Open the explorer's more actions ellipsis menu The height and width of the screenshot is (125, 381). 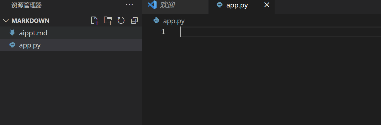point(129,5)
